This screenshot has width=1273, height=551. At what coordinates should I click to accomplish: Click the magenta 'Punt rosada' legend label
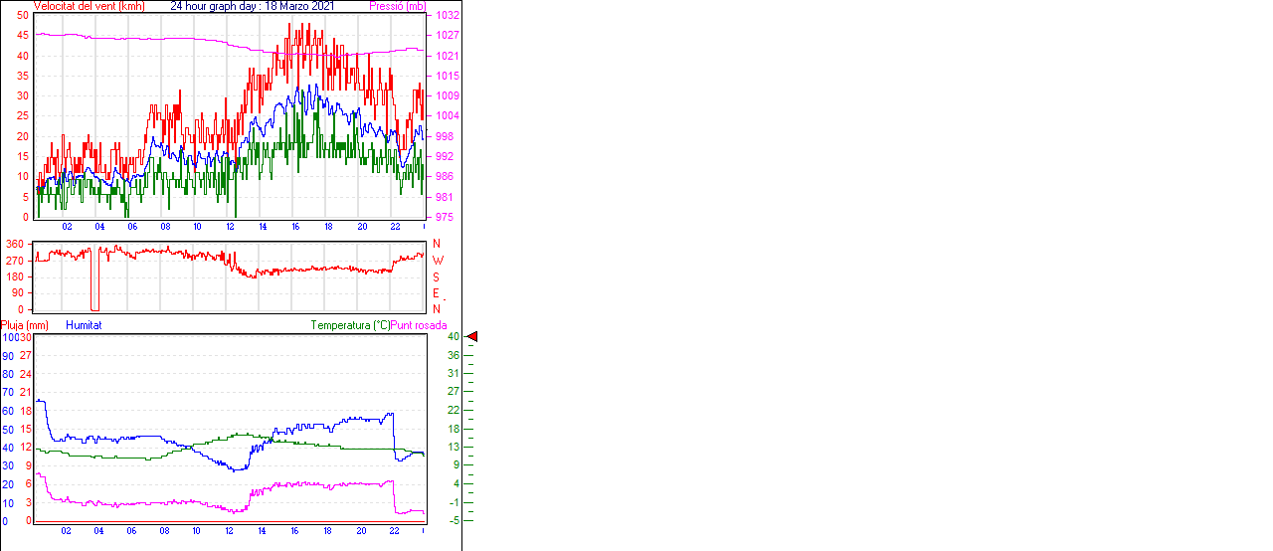[419, 325]
